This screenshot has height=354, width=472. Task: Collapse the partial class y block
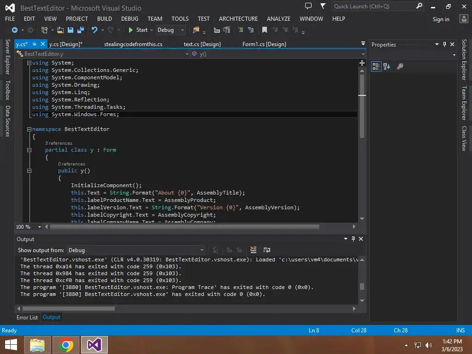click(29, 150)
